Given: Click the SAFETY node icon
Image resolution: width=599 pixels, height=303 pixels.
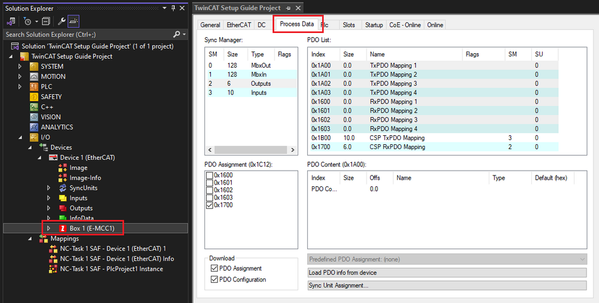Looking at the screenshot, I should pos(34,96).
